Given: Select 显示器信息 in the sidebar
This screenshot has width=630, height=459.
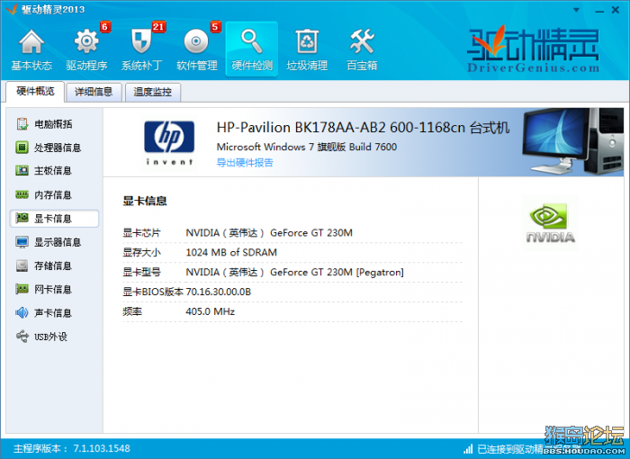Looking at the screenshot, I should (x=54, y=242).
